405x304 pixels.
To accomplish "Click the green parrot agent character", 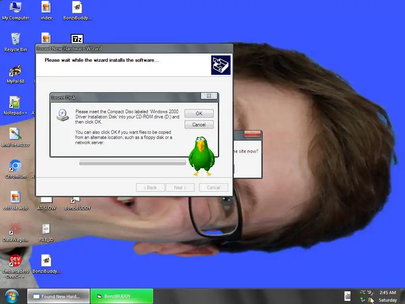I will tap(201, 156).
